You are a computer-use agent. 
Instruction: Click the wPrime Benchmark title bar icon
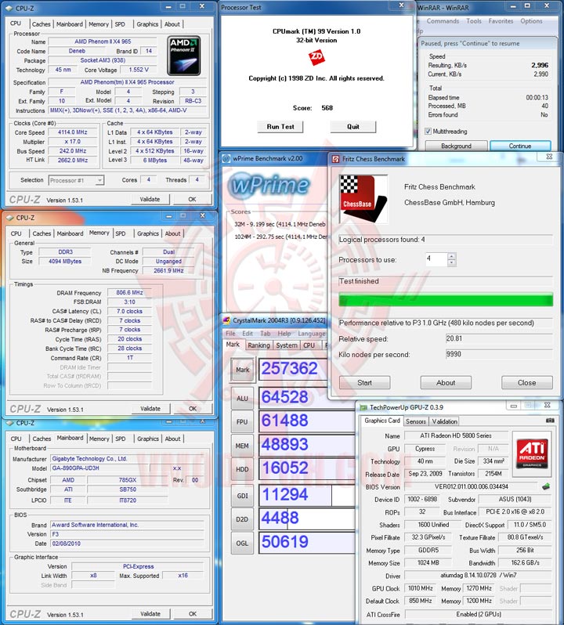[x=226, y=159]
